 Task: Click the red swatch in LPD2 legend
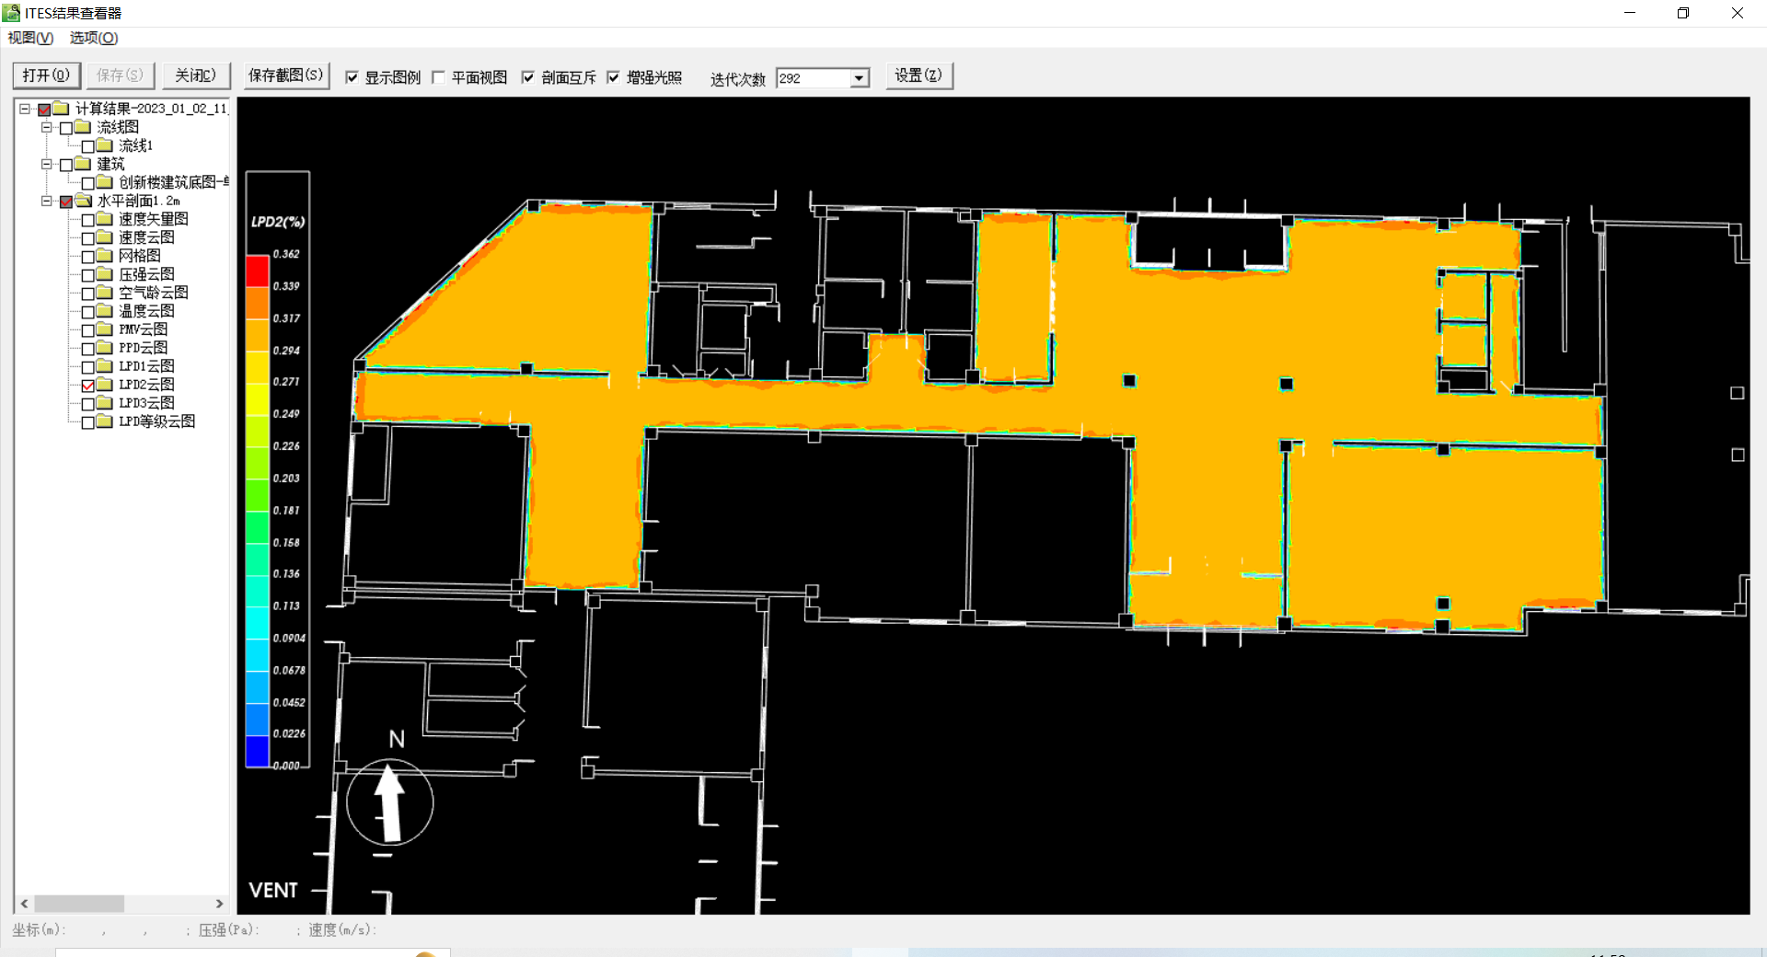pos(257,271)
